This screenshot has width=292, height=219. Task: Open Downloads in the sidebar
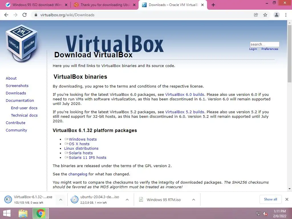[x=16, y=93]
